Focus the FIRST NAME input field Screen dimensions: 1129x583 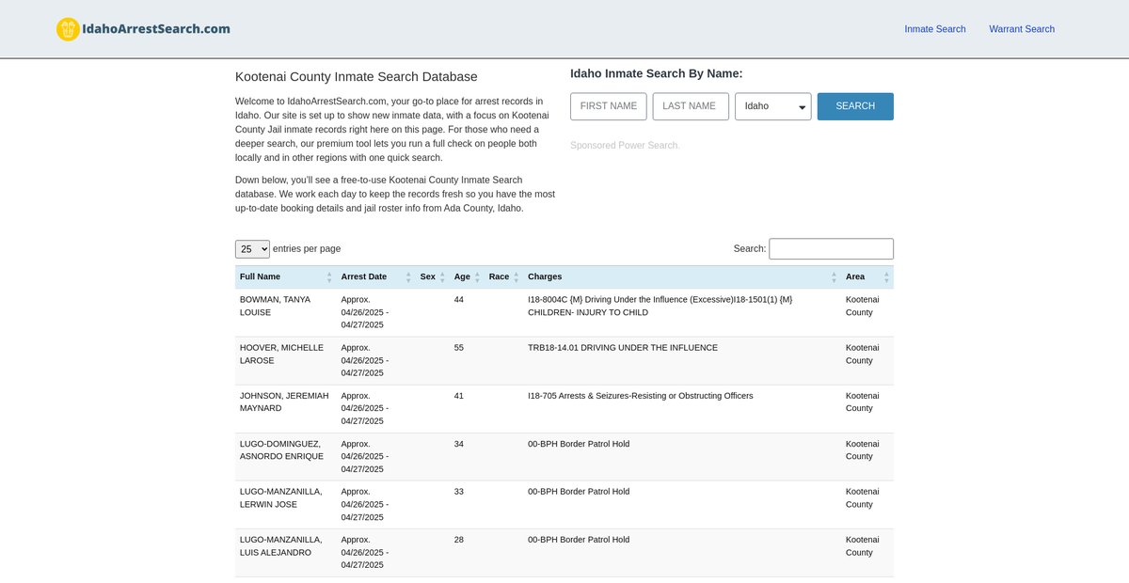pyautogui.click(x=608, y=106)
